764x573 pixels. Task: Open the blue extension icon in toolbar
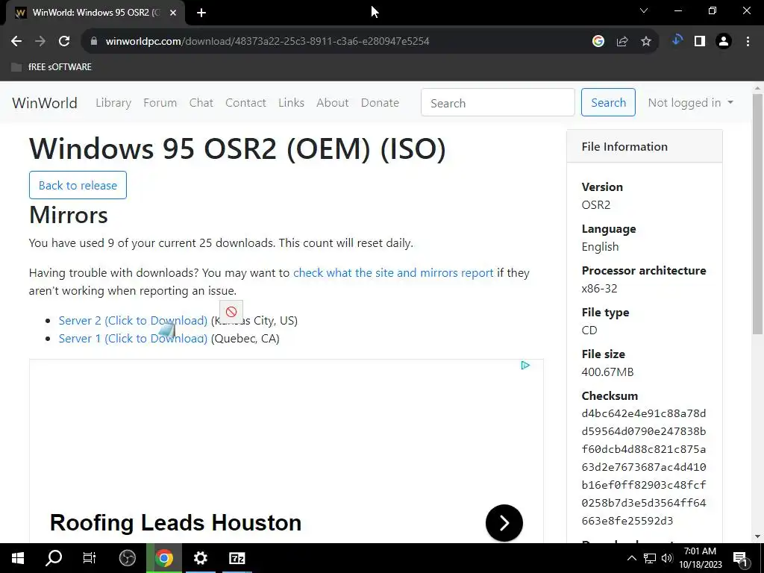click(x=677, y=40)
